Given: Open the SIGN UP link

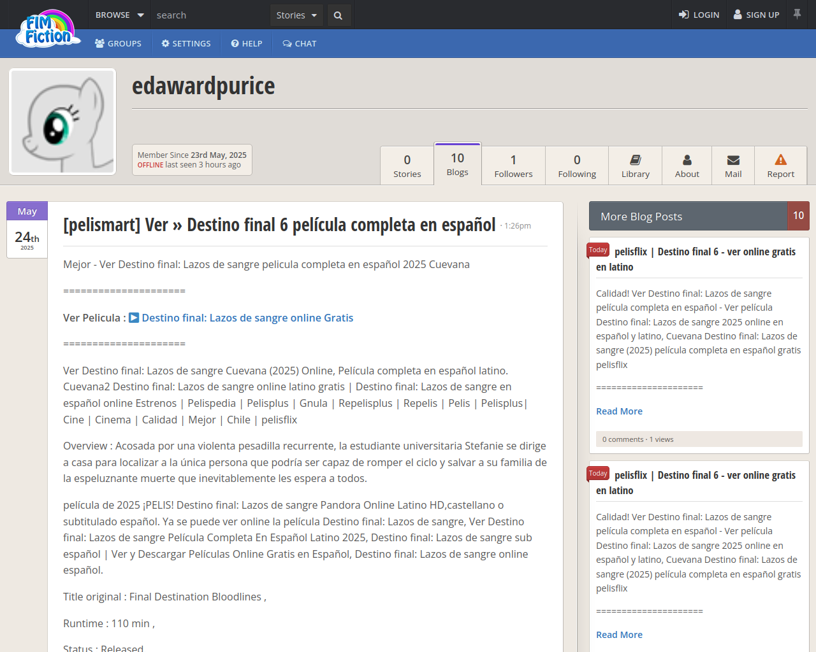Looking at the screenshot, I should [x=757, y=15].
